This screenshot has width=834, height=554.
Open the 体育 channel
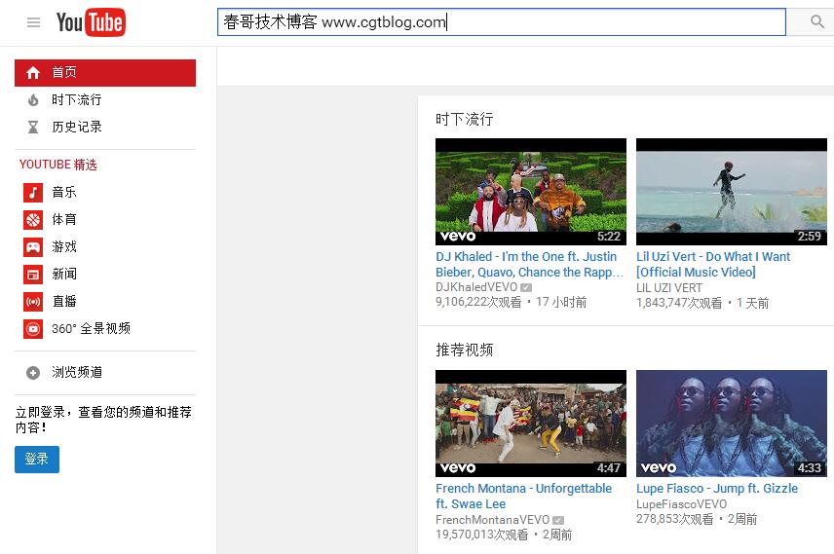pos(64,220)
